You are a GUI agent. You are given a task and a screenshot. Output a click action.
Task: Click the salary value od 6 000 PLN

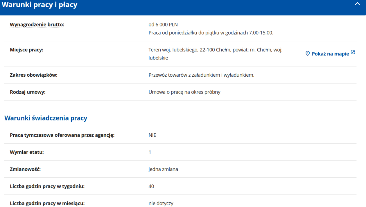[x=163, y=25]
